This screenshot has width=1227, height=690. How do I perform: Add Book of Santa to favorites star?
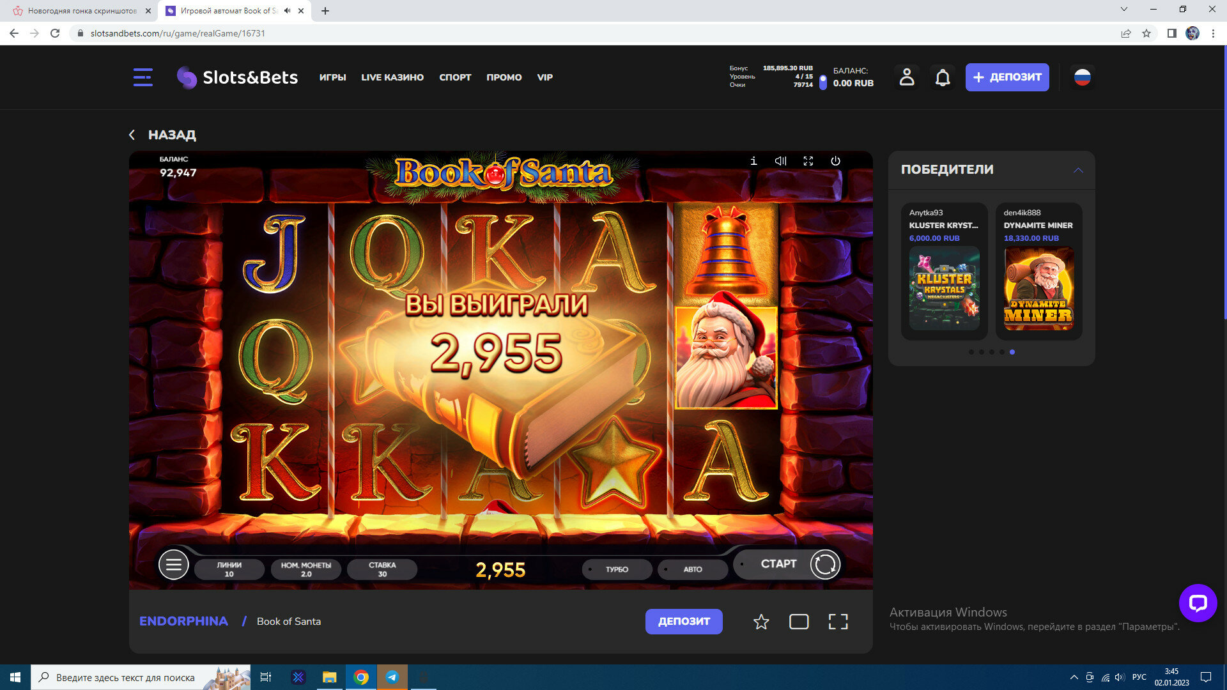[760, 622]
